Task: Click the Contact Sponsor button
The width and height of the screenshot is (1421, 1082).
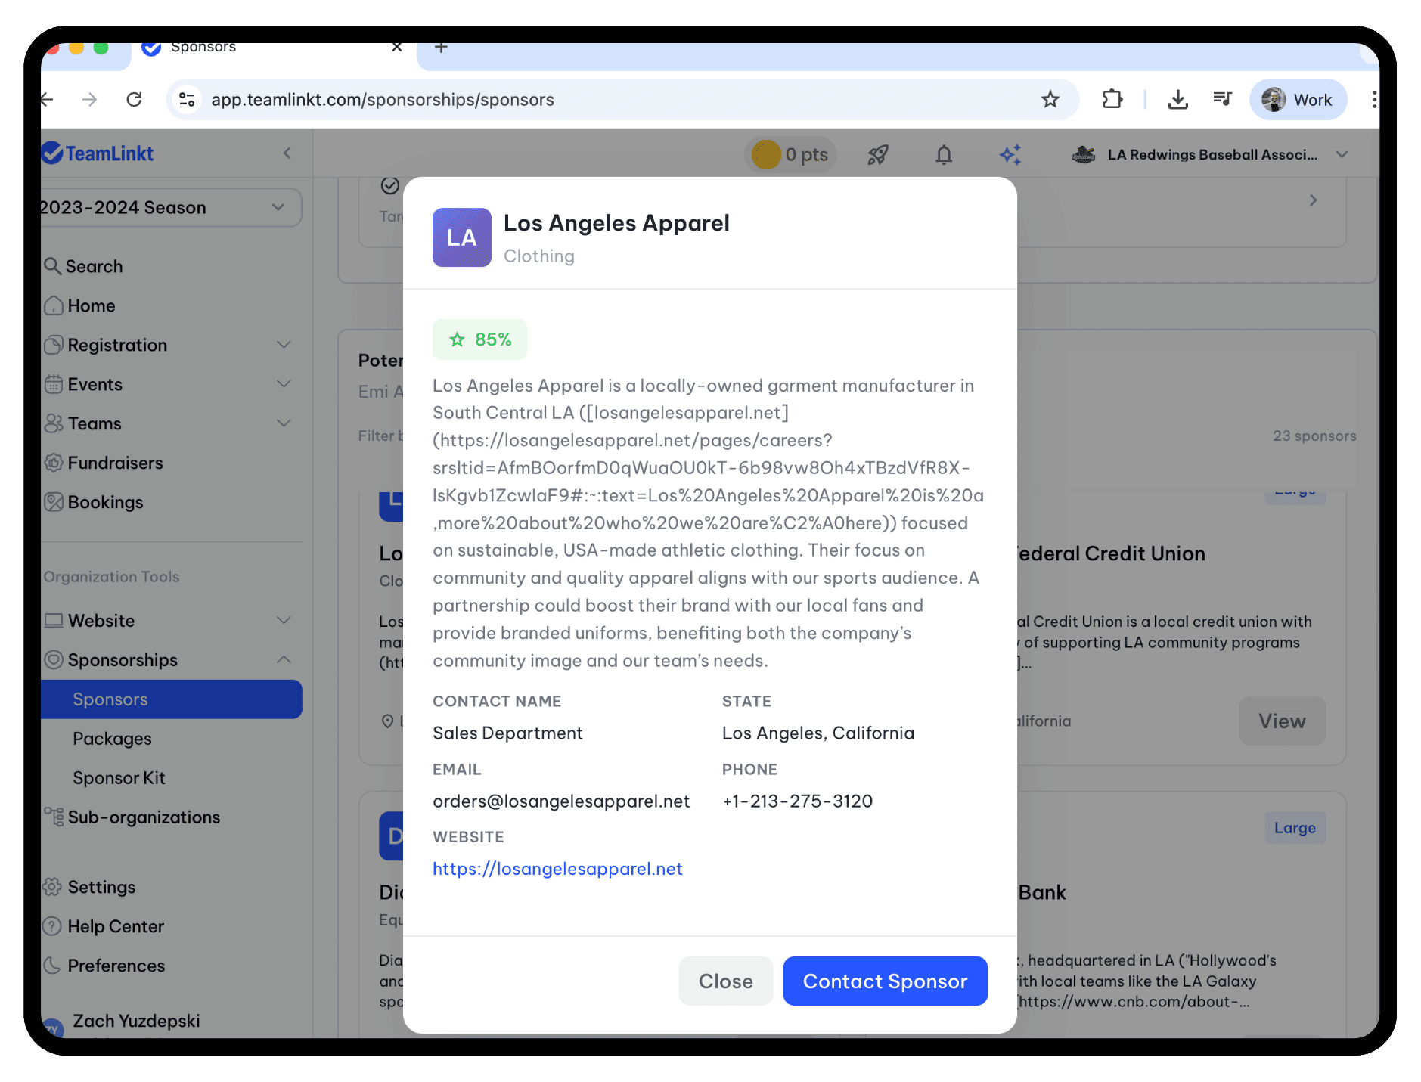Action: (884, 981)
